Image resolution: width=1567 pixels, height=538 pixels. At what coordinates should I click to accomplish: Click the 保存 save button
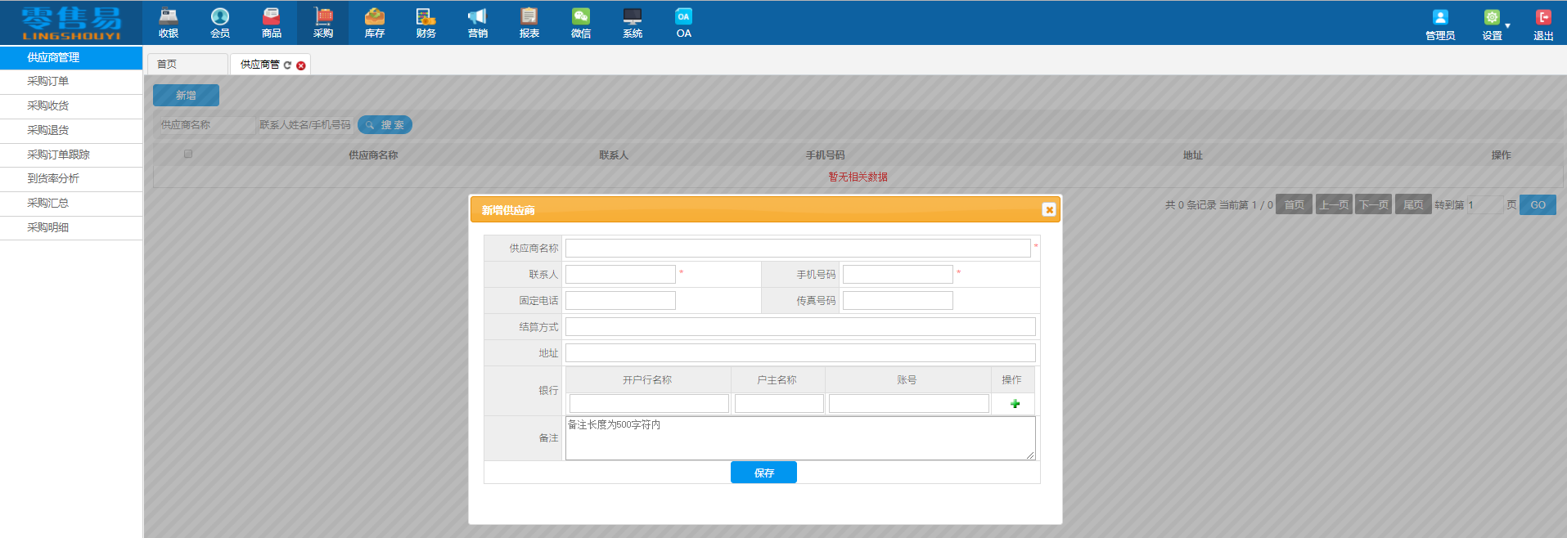coord(763,473)
